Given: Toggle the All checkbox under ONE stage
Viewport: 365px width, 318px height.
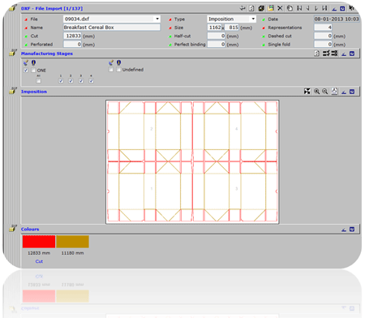Looking at the screenshot, I should 39,81.
